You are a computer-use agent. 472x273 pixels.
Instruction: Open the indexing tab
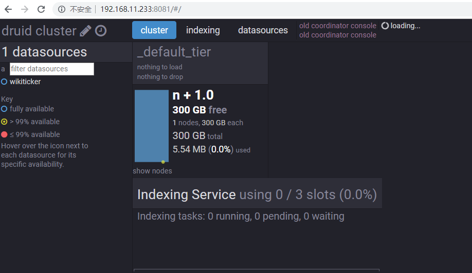[x=203, y=30]
